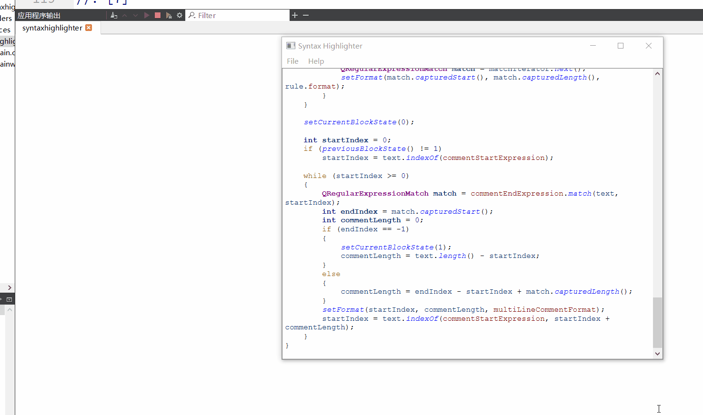
Task: Attach debugger to running application icon
Action: tap(169, 15)
